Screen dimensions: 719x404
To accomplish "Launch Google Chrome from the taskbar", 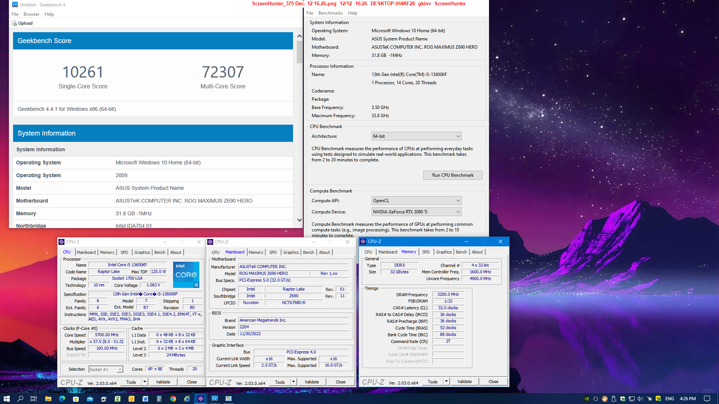I will point(173,399).
